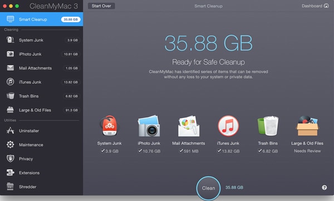This screenshot has height=201, width=334.
Task: Go to iTunes Junk sidebar label
Action: coord(30,82)
